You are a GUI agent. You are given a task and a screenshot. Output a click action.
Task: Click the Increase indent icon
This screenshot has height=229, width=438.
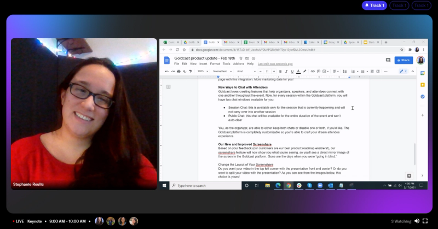tap(378, 72)
